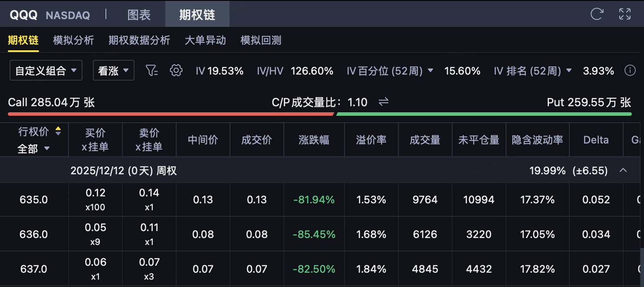644x287 pixels.
Task: Open the 自定义组合 dropdown
Action: (46, 71)
